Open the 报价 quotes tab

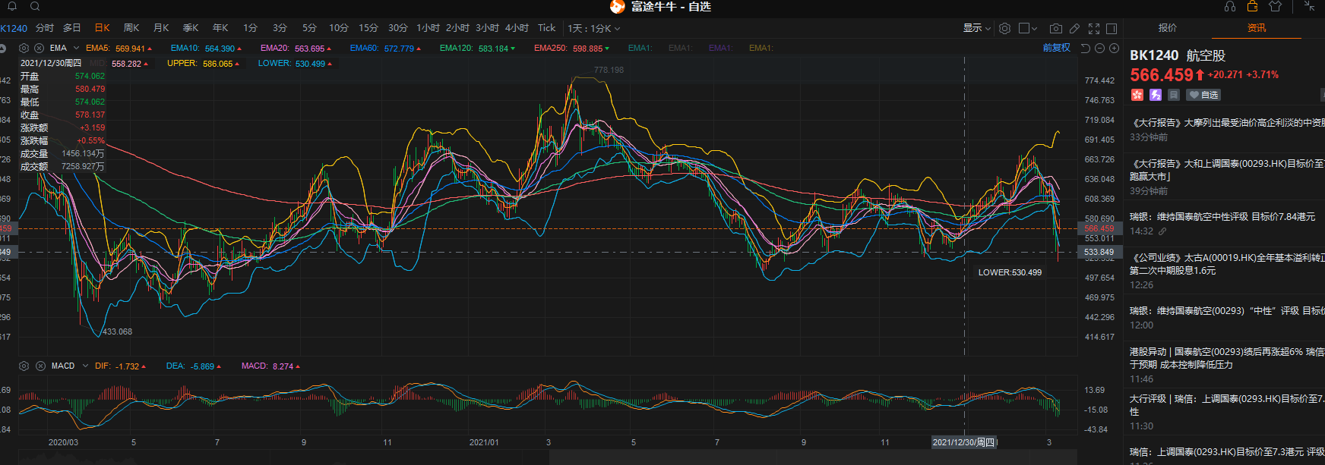coord(1168,28)
